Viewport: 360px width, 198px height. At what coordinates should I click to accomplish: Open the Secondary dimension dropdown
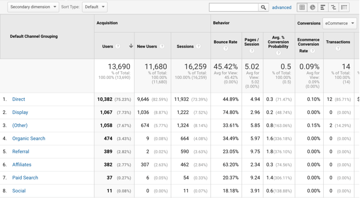point(33,7)
